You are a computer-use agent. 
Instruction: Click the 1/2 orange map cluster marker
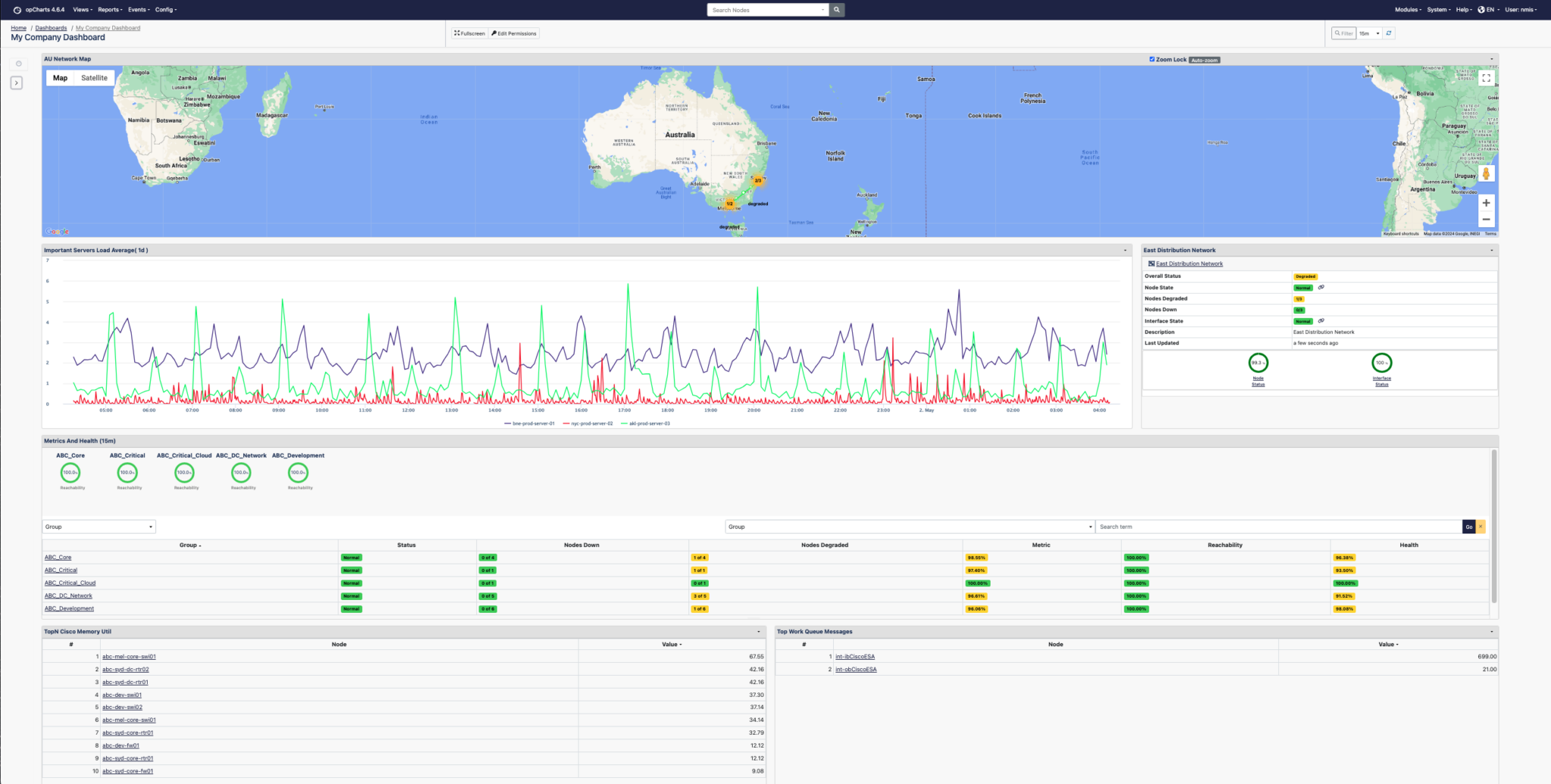729,204
